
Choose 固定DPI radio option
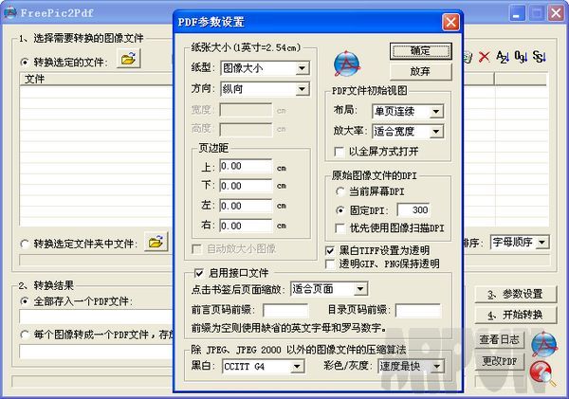(340, 210)
